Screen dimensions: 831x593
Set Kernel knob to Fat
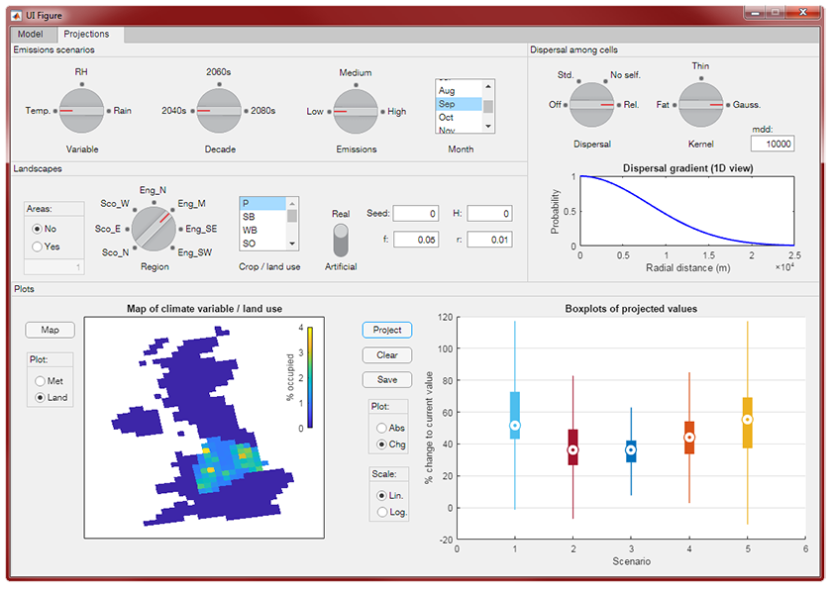[663, 105]
